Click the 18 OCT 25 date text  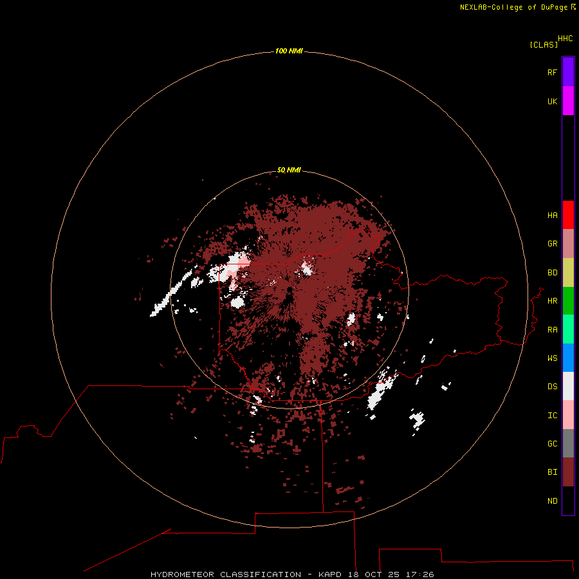pos(373,574)
